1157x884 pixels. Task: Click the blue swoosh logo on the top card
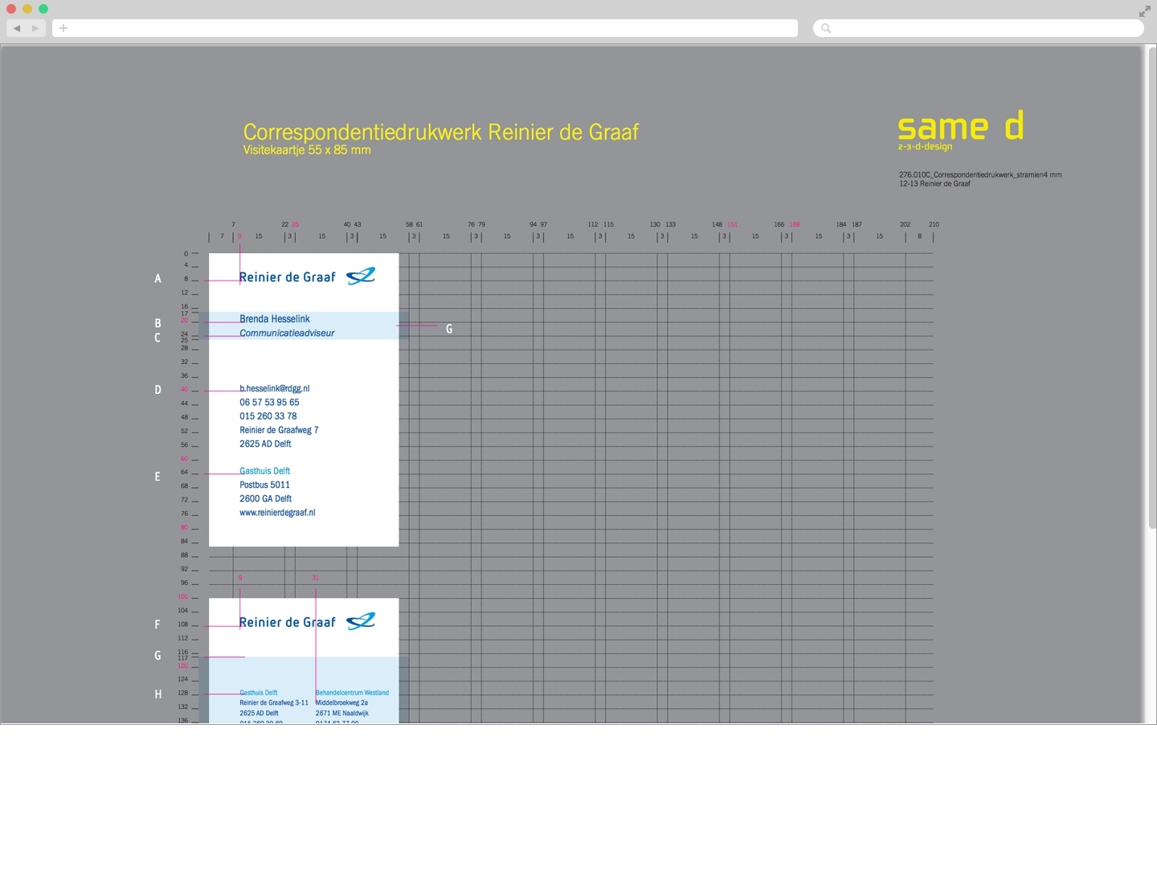pos(361,276)
